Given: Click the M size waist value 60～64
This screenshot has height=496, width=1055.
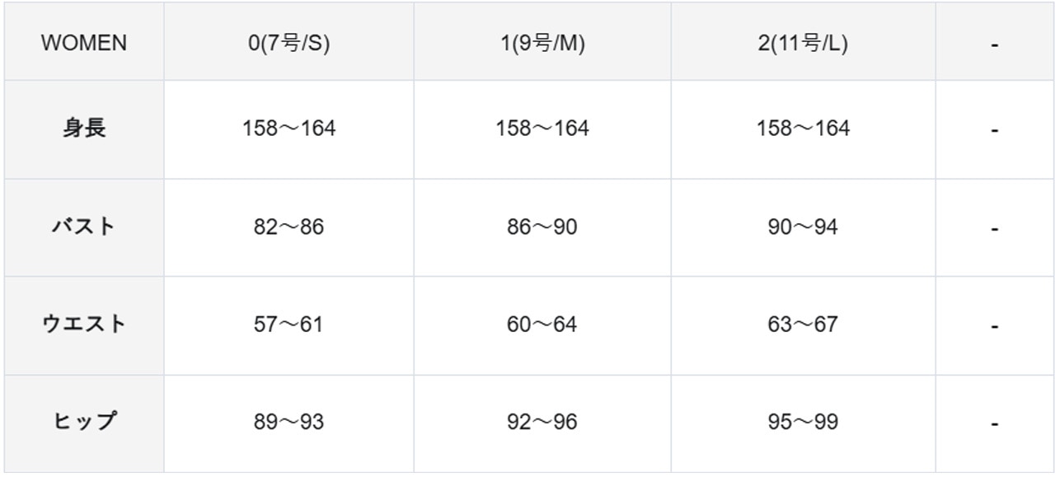Looking at the screenshot, I should 542,325.
